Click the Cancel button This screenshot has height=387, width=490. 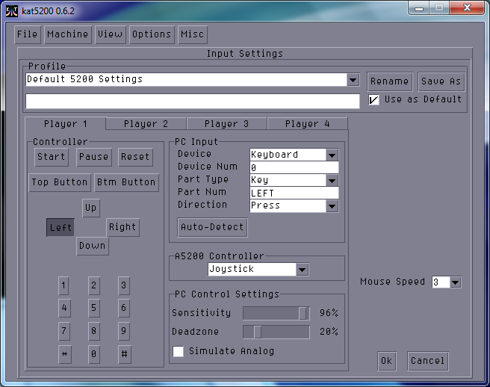[x=428, y=361]
